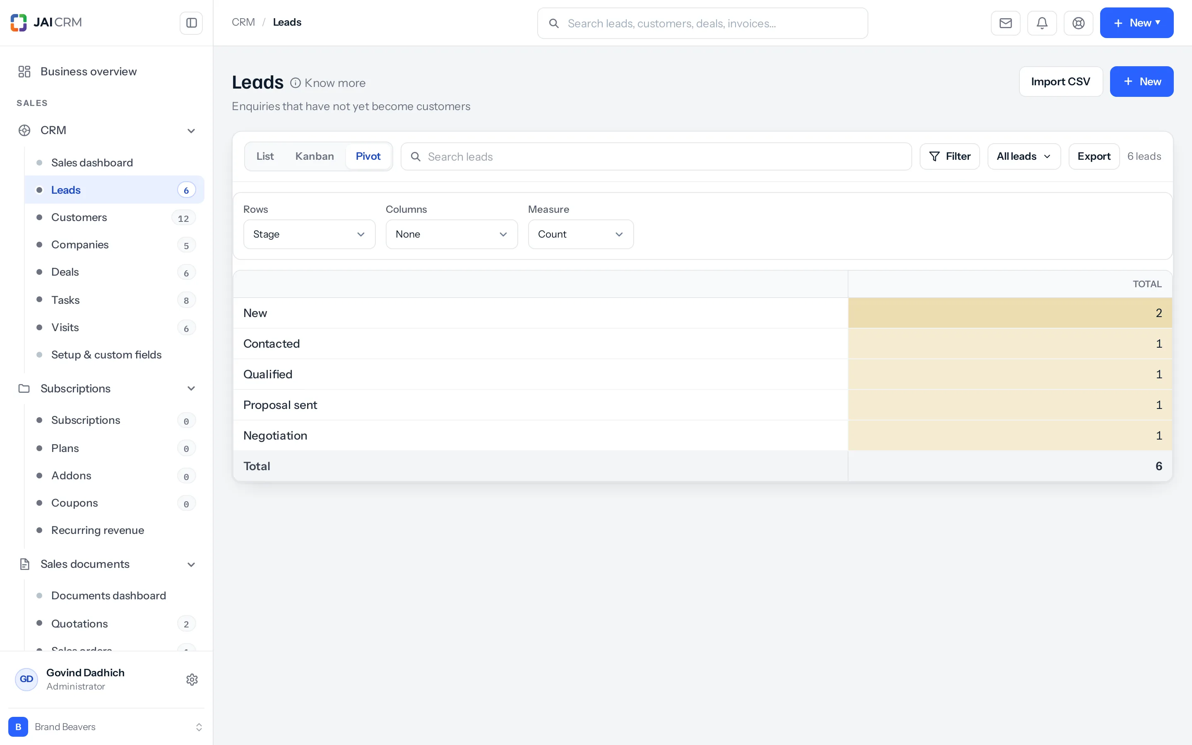Open the All leads filter dropdown
This screenshot has height=745, width=1192.
point(1024,156)
